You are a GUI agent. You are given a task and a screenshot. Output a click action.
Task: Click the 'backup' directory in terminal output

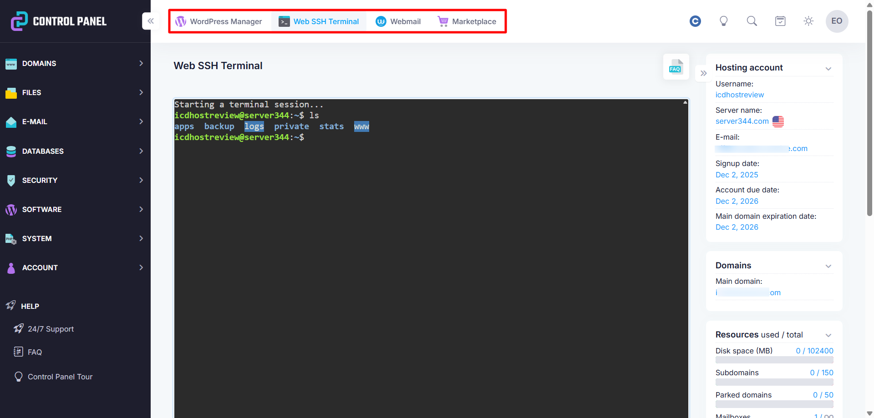click(219, 126)
